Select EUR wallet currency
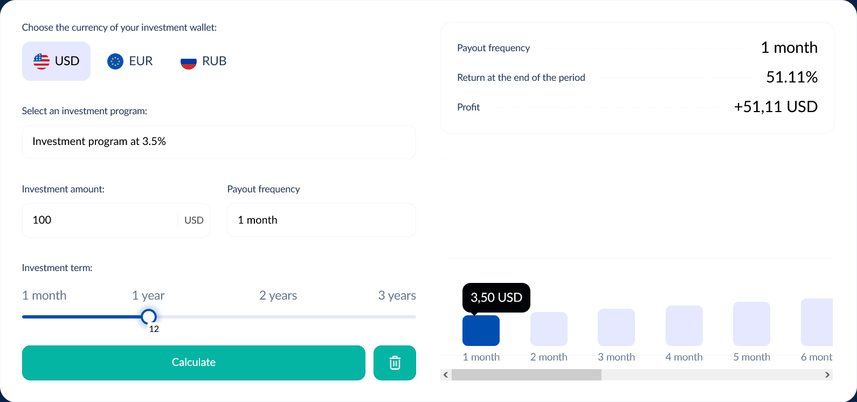Viewport: 857px width, 402px height. click(130, 61)
